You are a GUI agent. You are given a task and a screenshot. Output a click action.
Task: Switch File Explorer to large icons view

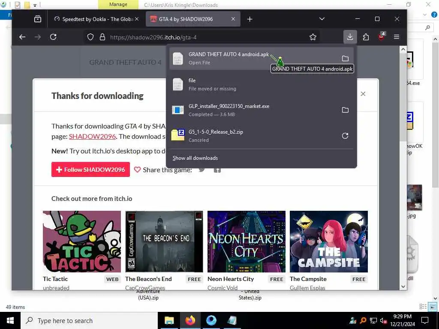[433, 307]
